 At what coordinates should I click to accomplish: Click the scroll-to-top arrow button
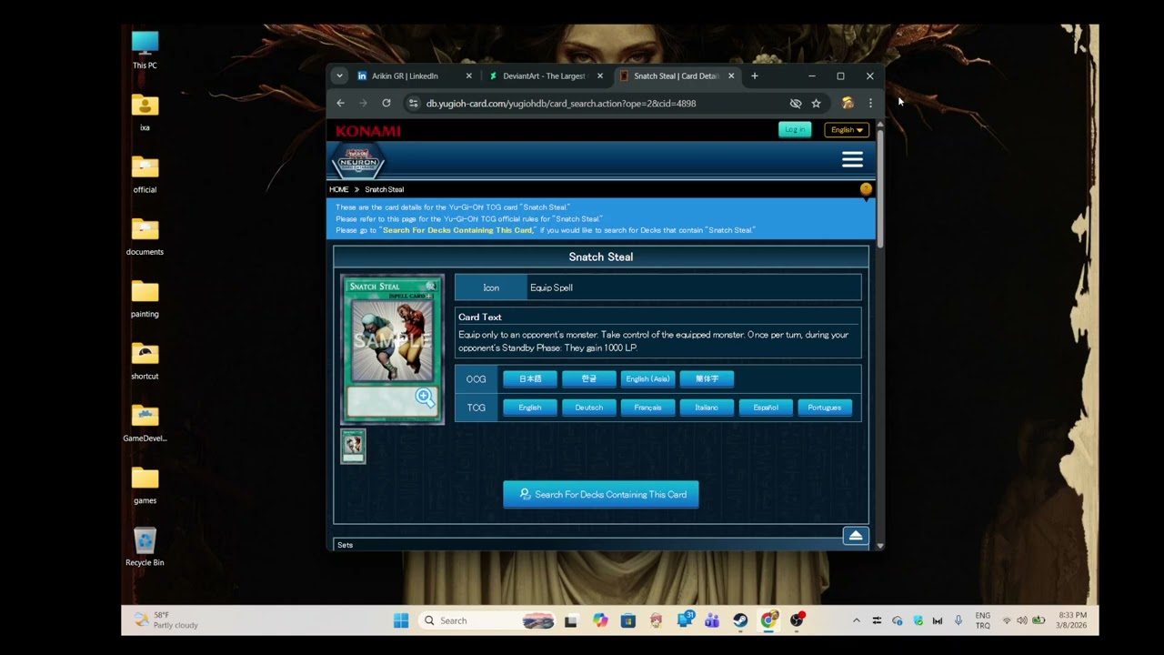(855, 536)
